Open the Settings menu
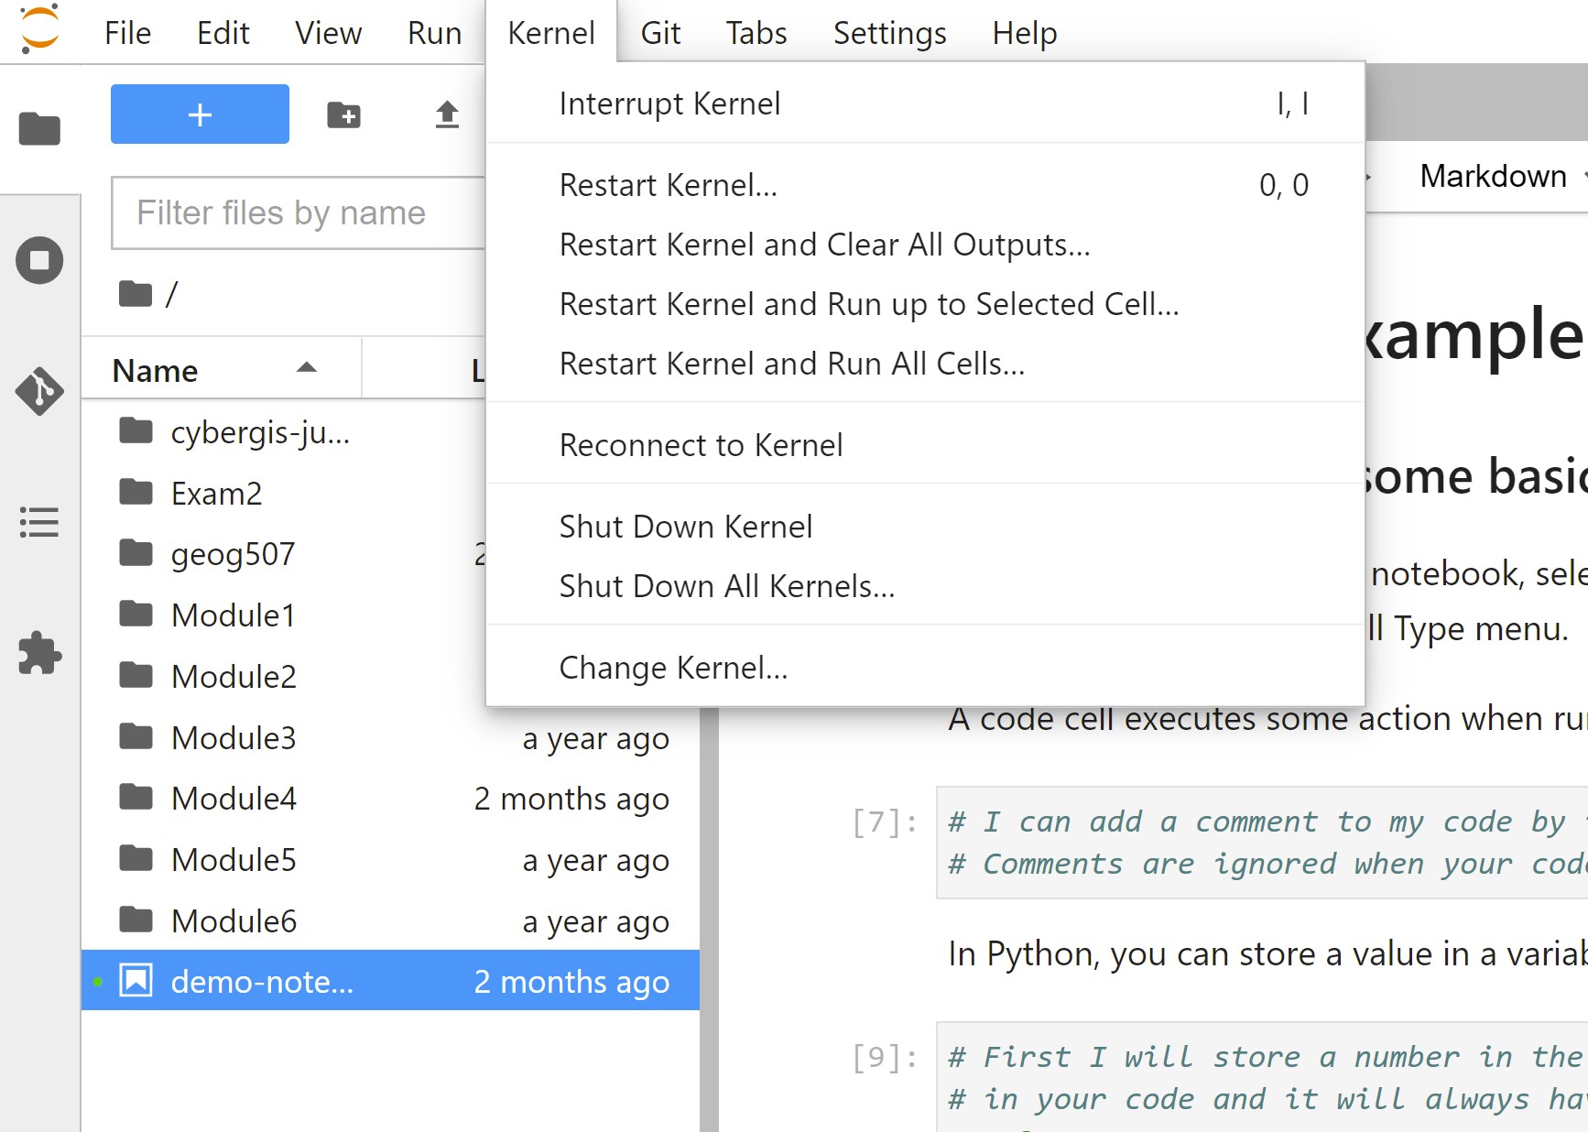The width and height of the screenshot is (1588, 1132). 888,33
